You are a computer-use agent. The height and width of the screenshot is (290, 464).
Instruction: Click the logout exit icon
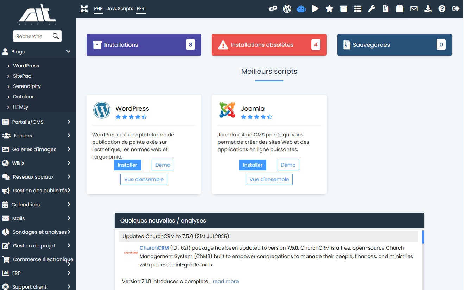pos(456,9)
